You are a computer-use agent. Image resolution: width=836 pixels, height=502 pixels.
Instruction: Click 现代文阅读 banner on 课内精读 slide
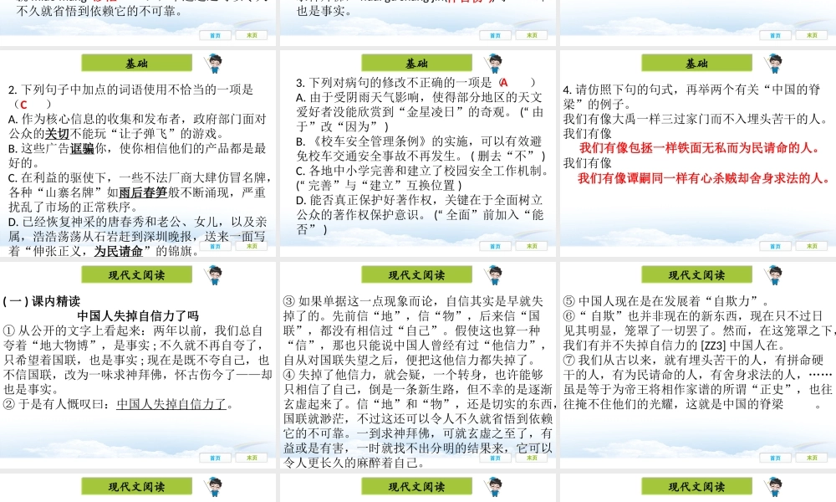click(x=136, y=275)
